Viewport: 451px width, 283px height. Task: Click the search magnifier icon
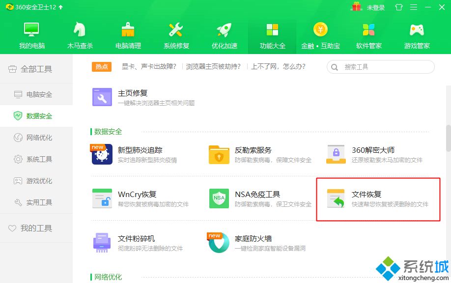(335, 67)
